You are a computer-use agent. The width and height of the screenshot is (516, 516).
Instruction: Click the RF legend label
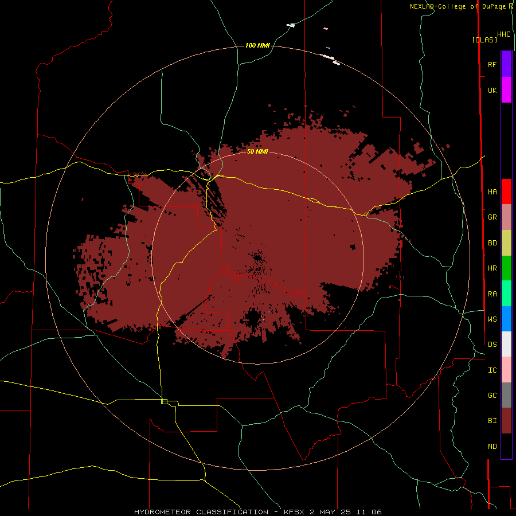coord(492,64)
